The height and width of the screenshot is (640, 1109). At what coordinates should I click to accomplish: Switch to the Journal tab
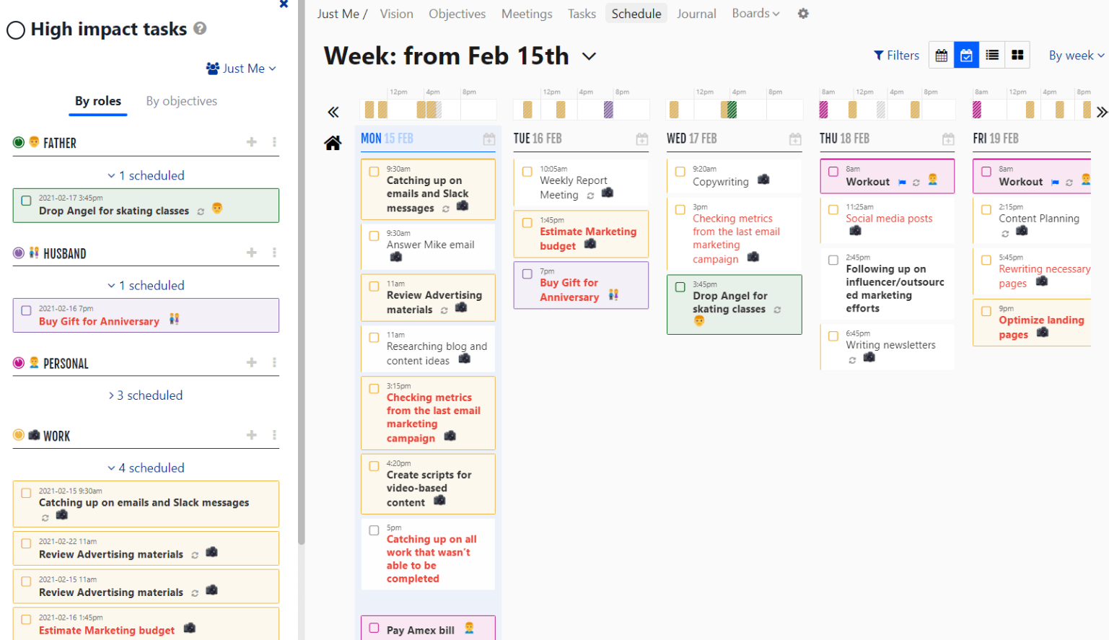coord(696,14)
